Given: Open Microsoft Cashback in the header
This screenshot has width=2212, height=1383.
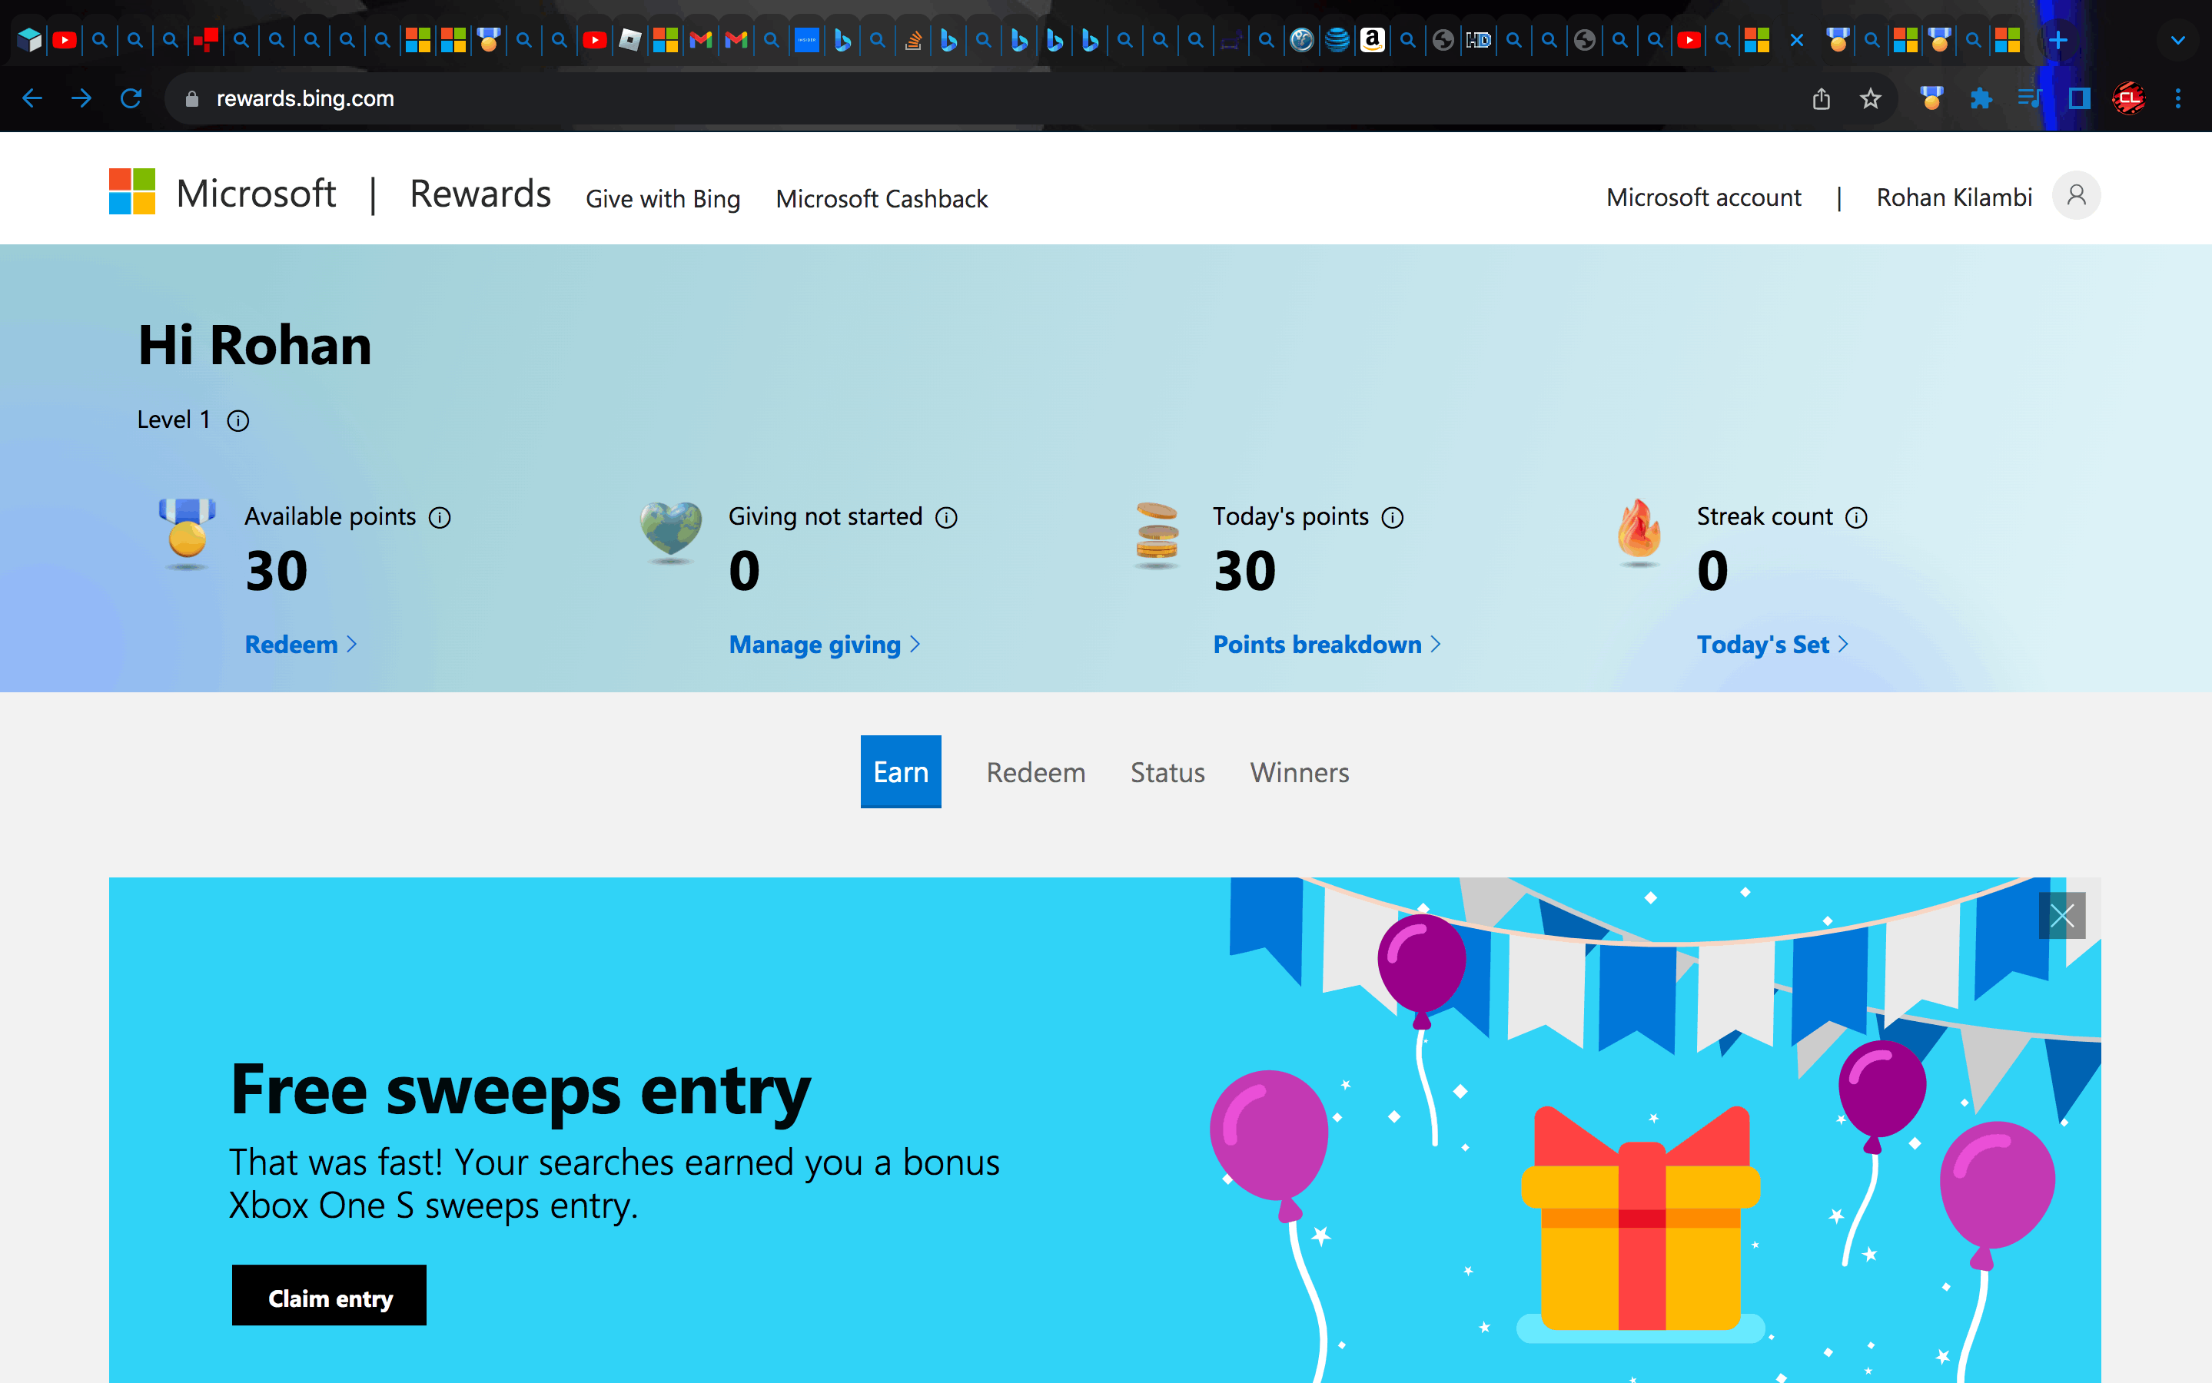Looking at the screenshot, I should tap(882, 198).
